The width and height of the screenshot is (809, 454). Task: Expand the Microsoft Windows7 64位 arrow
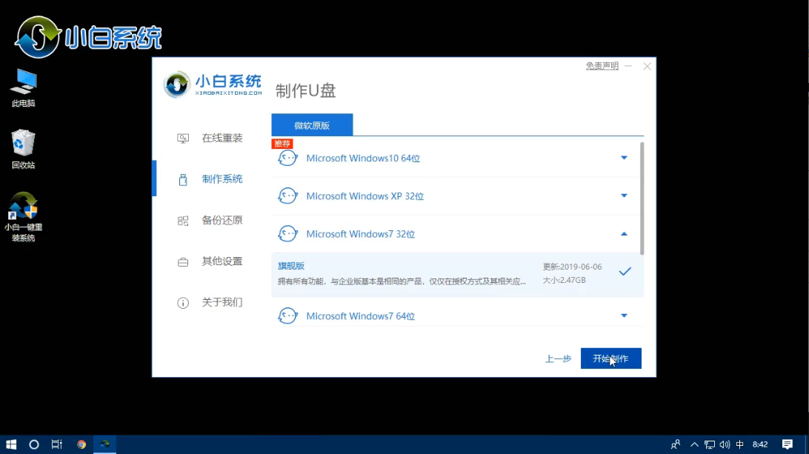(x=624, y=316)
